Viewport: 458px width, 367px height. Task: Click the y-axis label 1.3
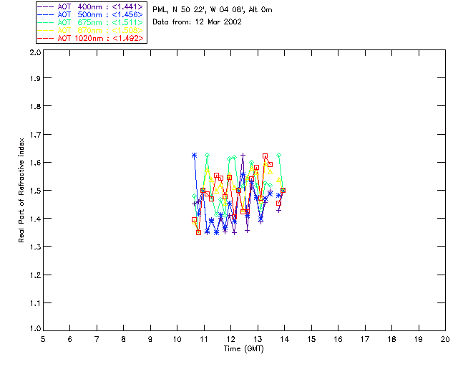click(35, 247)
